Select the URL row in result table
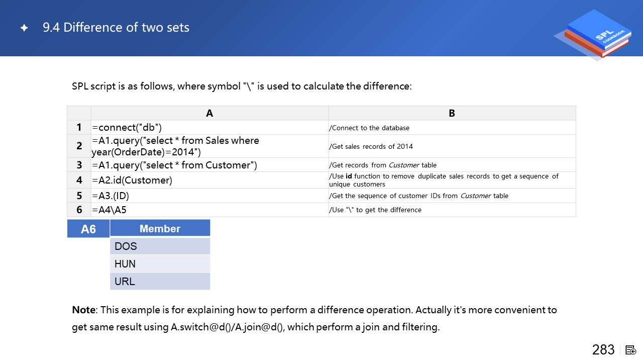The image size is (643, 362). [160, 282]
